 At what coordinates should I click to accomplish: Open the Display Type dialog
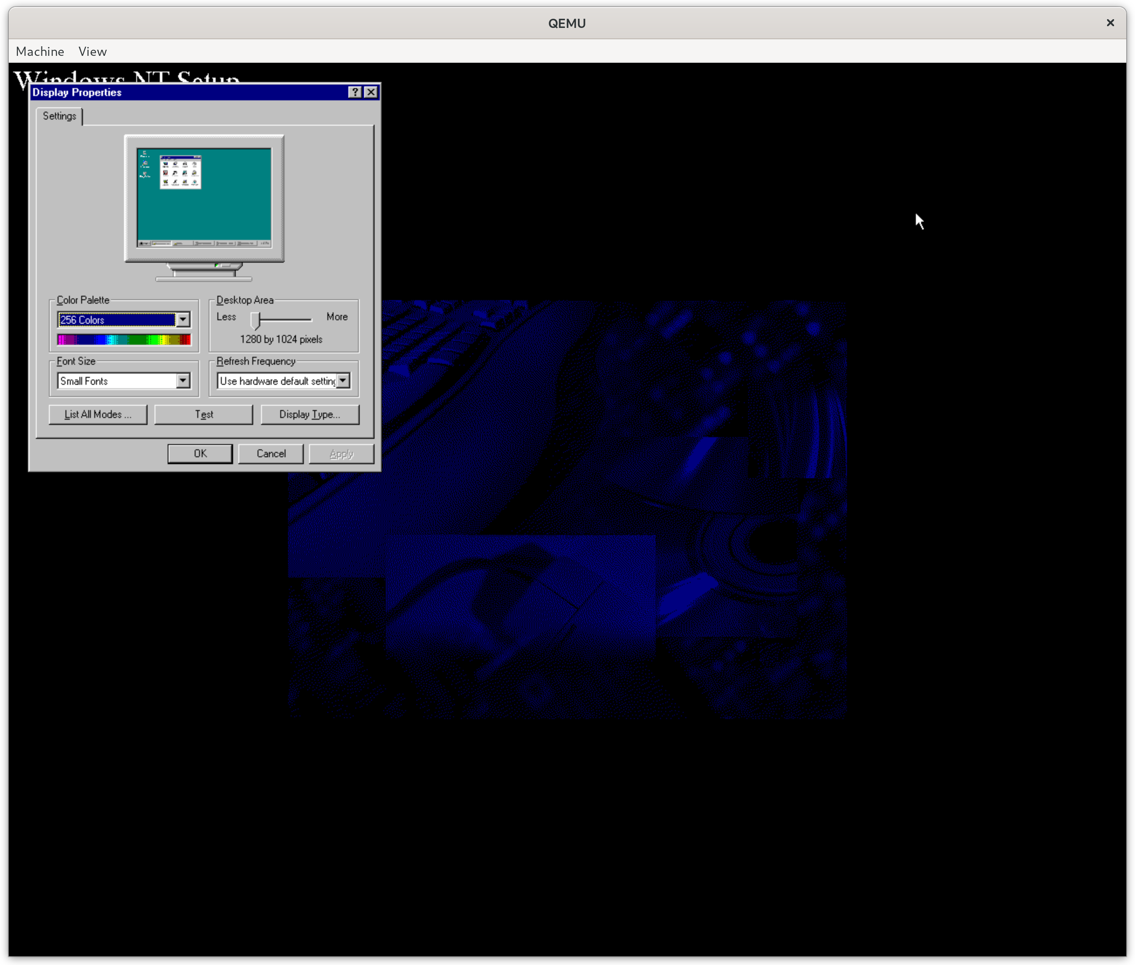(310, 414)
